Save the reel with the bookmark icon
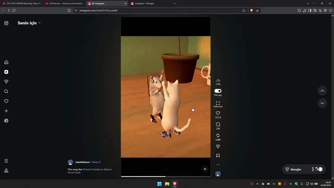 [x=218, y=156]
